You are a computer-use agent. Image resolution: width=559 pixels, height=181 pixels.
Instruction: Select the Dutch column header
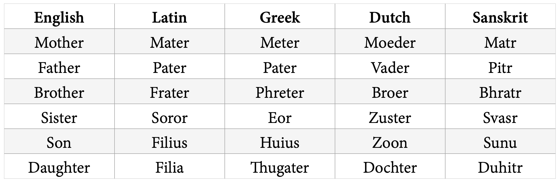point(390,18)
